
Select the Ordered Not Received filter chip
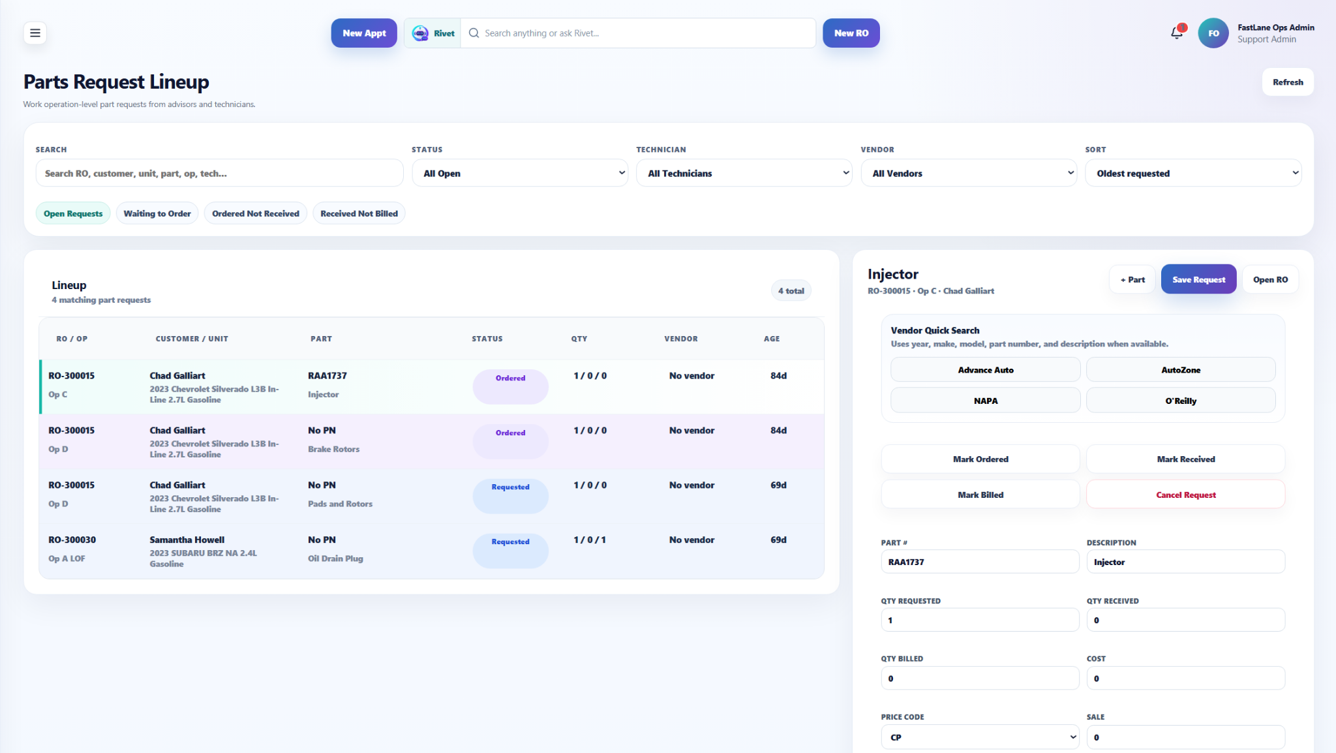[256, 213]
